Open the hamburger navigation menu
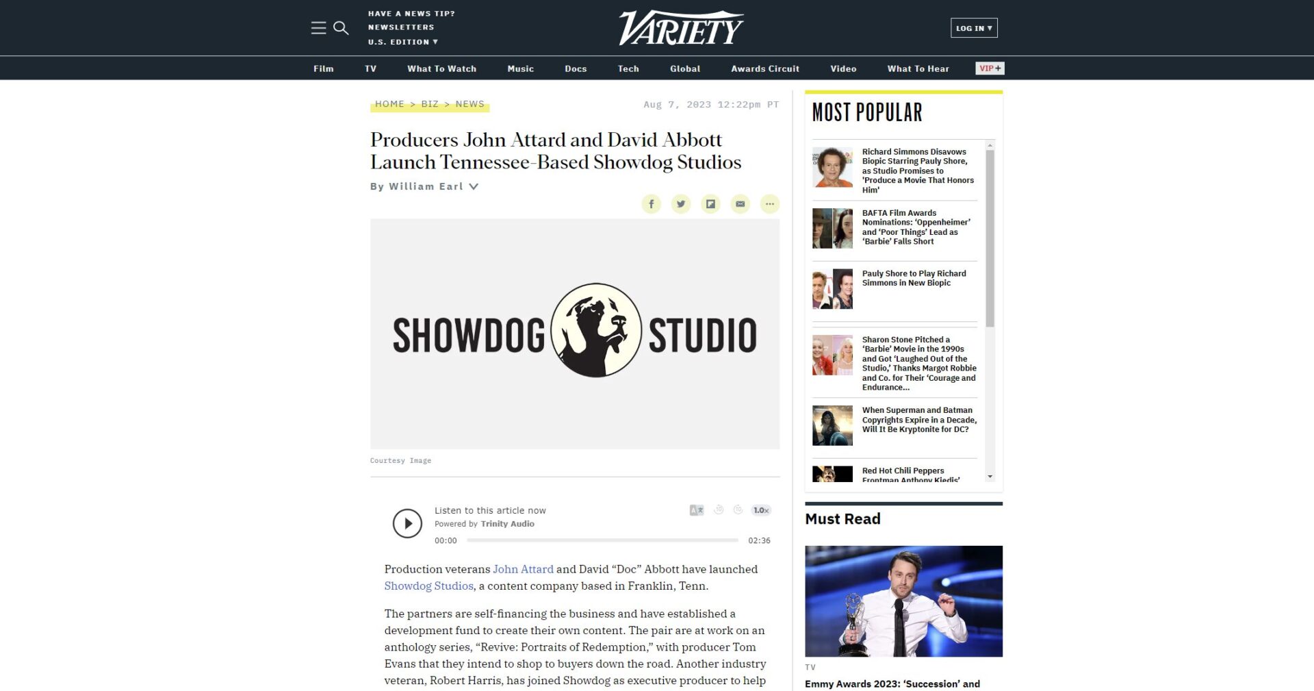This screenshot has height=691, width=1314. 318,28
